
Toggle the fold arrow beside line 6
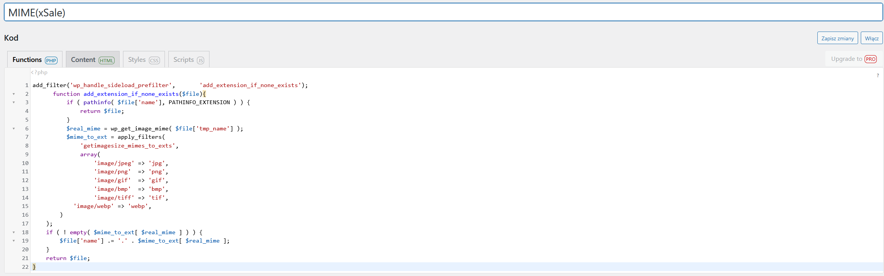pos(14,128)
